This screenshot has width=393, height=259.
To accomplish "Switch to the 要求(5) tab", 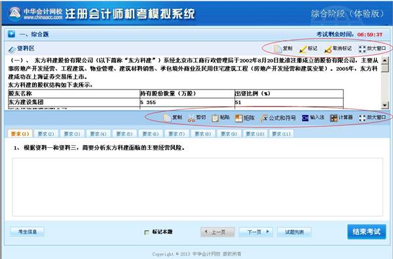I will pyautogui.click(x=124, y=133).
